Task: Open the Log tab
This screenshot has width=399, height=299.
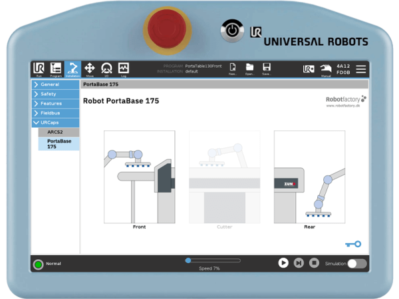Action: (x=124, y=69)
